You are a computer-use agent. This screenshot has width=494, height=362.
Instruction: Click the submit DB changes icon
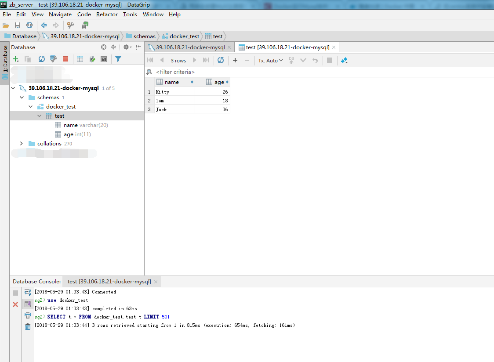[291, 60]
